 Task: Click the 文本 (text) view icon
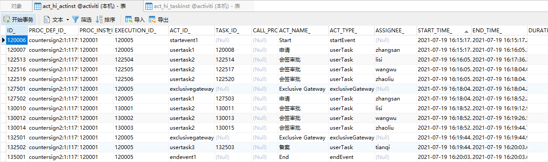tap(47, 19)
